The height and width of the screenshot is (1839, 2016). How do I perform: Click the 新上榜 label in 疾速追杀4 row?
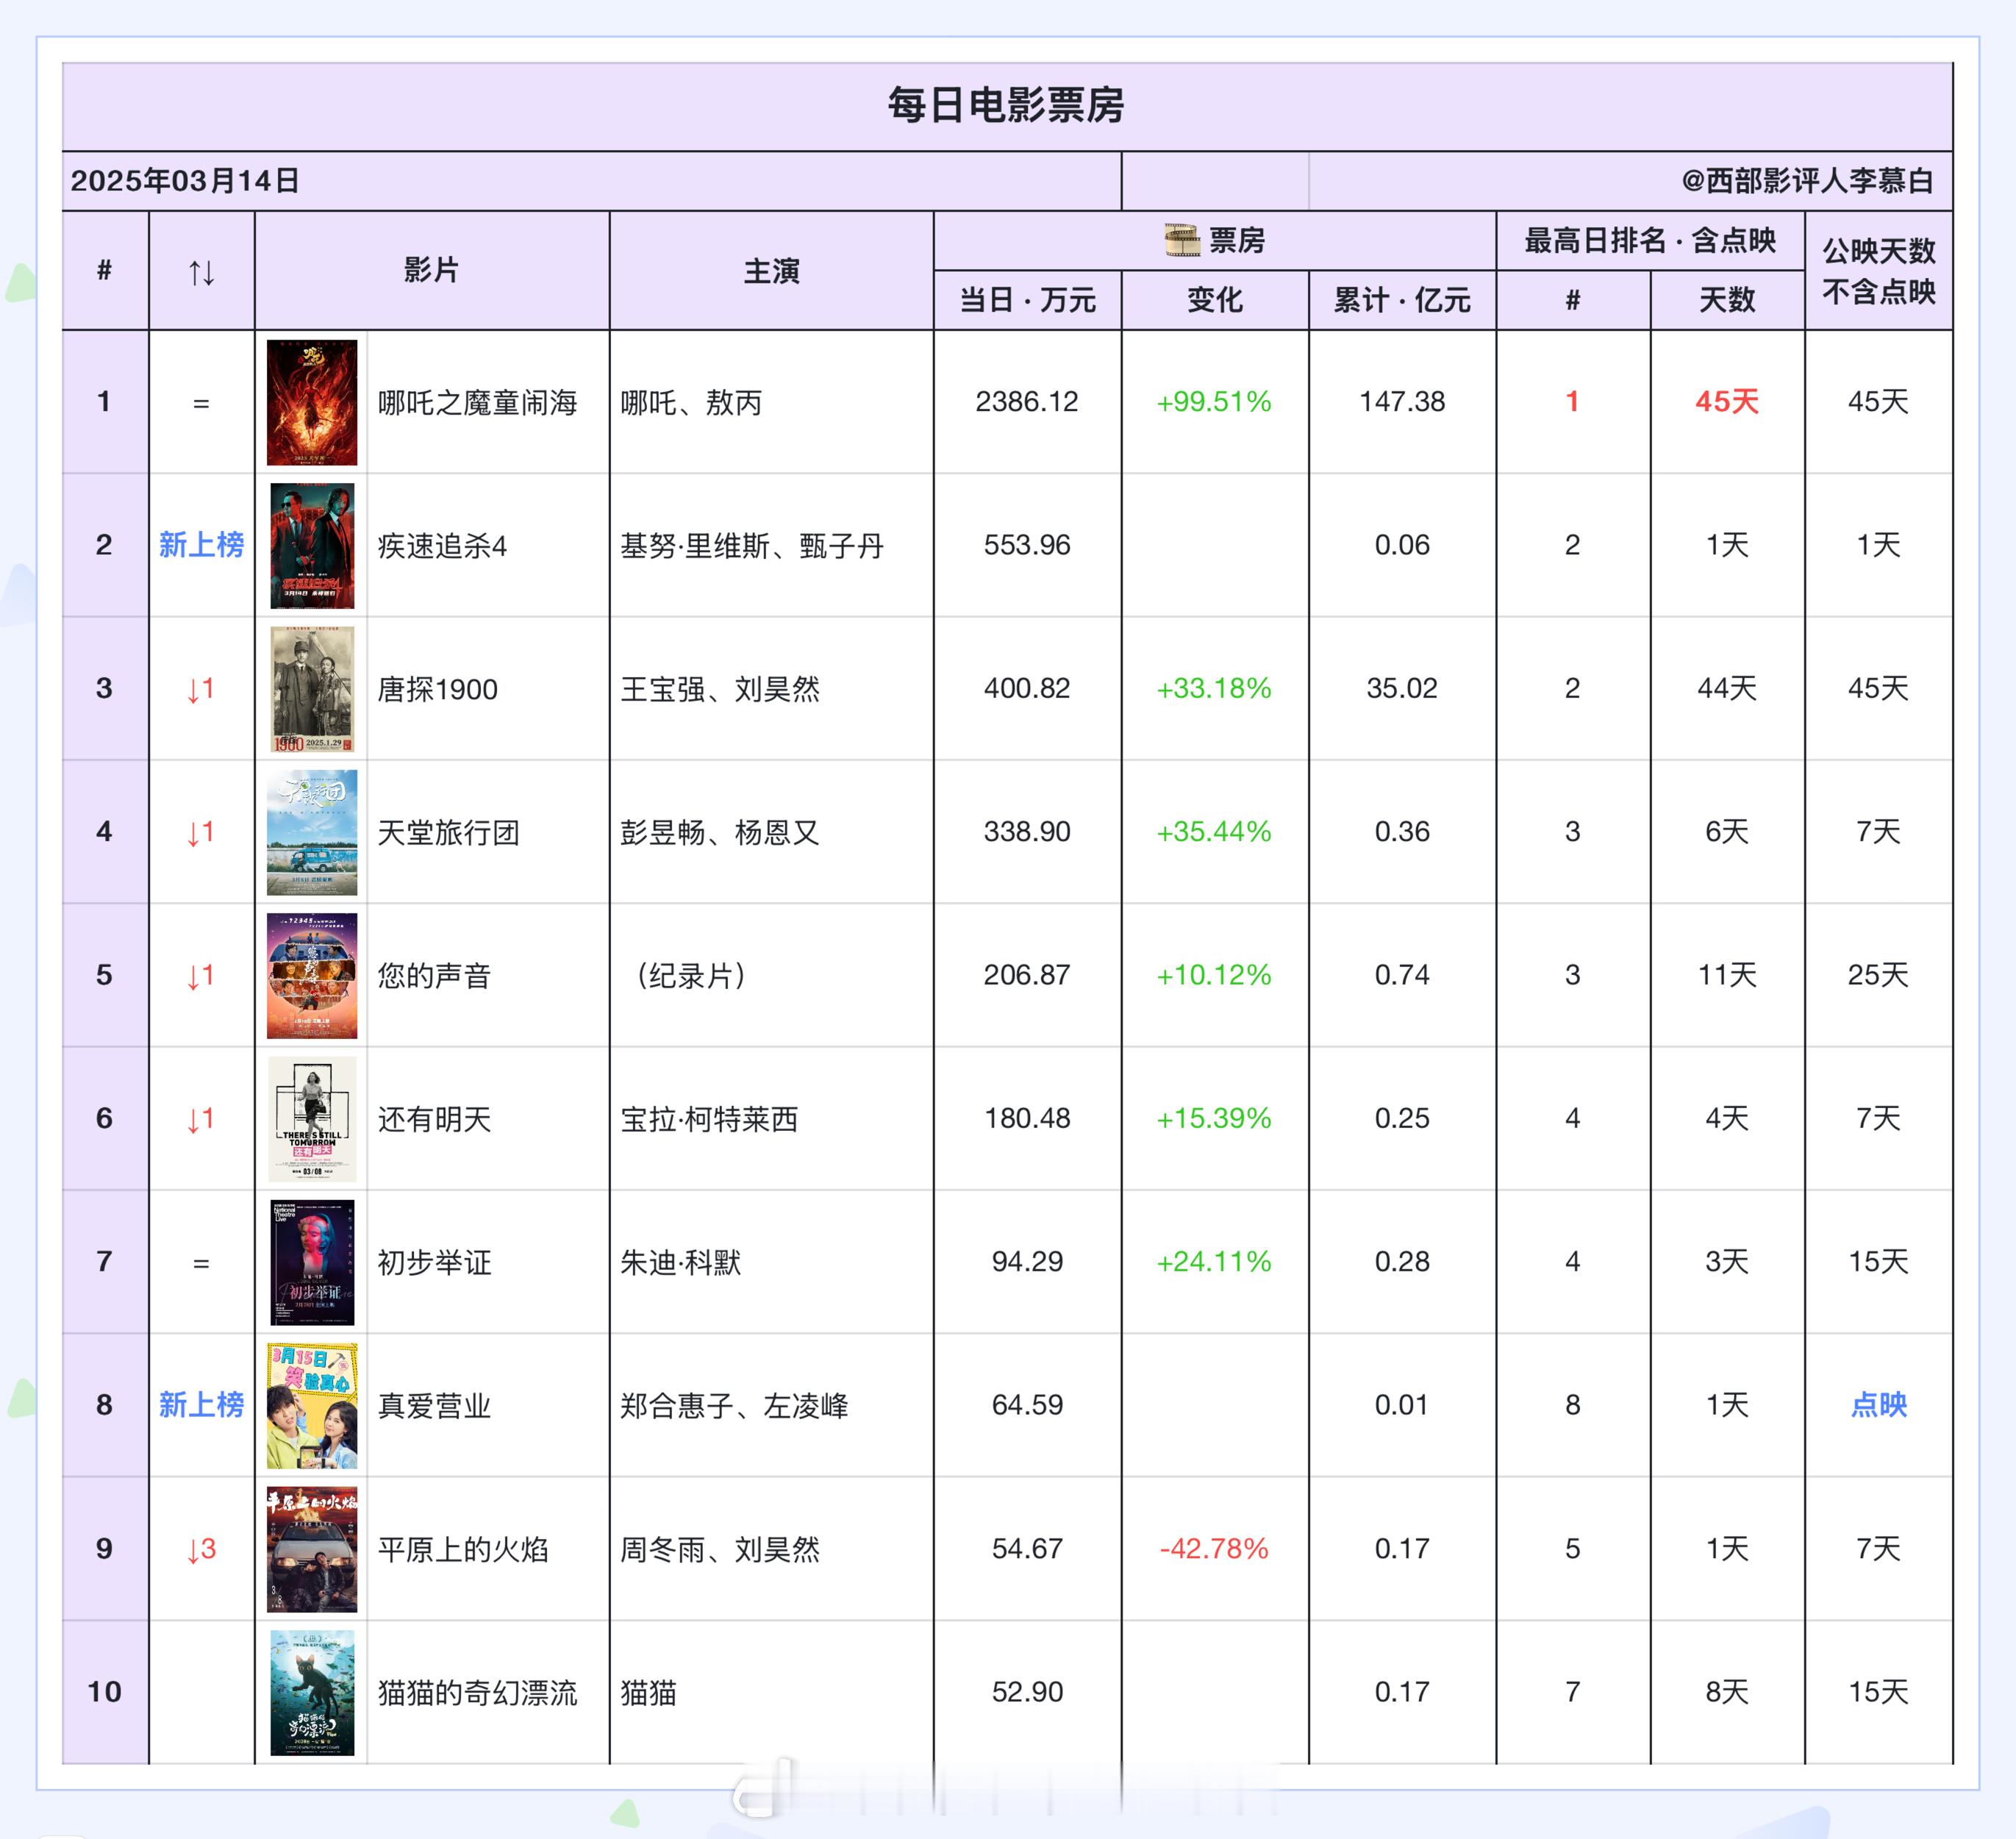point(201,545)
